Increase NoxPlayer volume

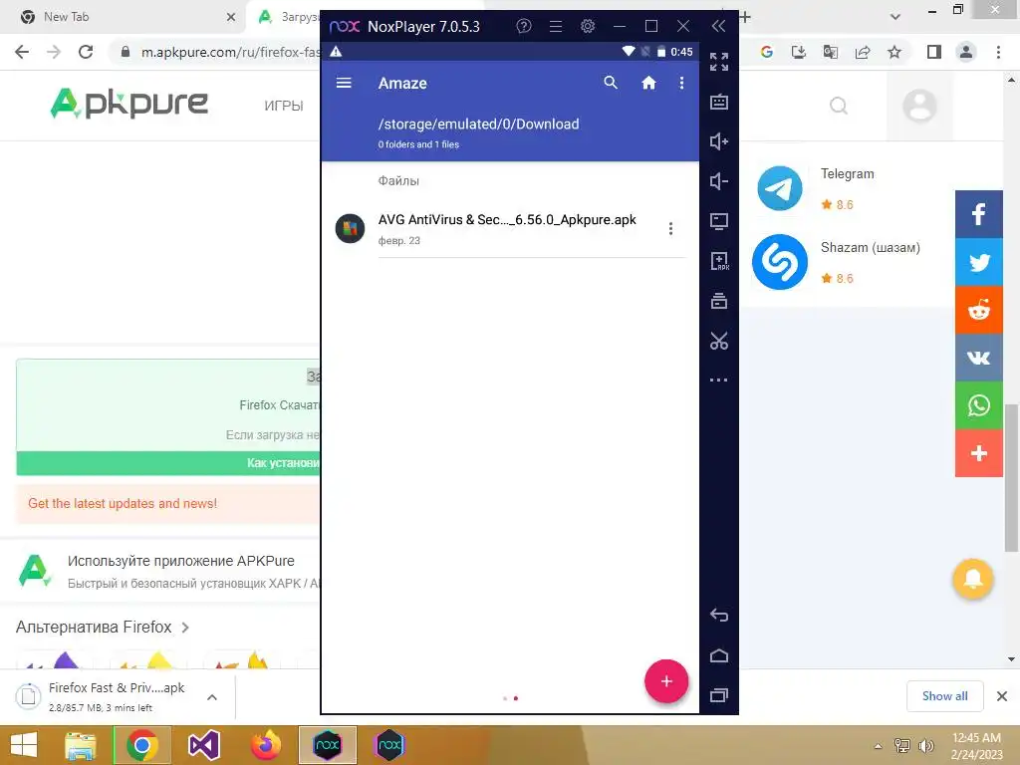[x=719, y=141]
